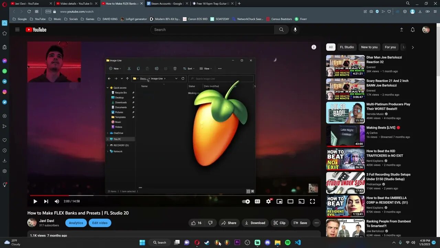Click the Edit video button
Image resolution: width=440 pixels, height=248 pixels.
click(x=100, y=223)
